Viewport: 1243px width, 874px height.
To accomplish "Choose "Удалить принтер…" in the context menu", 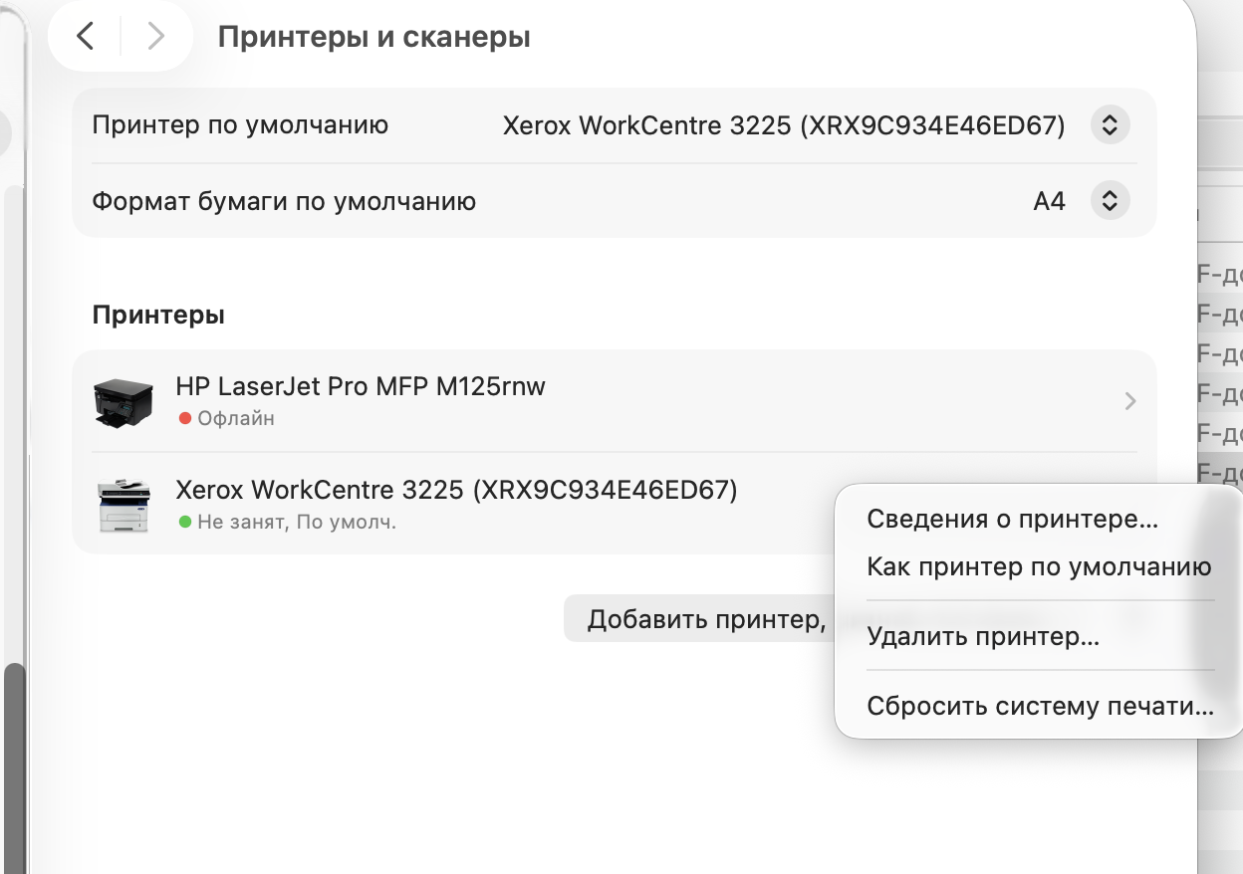I will 983,637.
